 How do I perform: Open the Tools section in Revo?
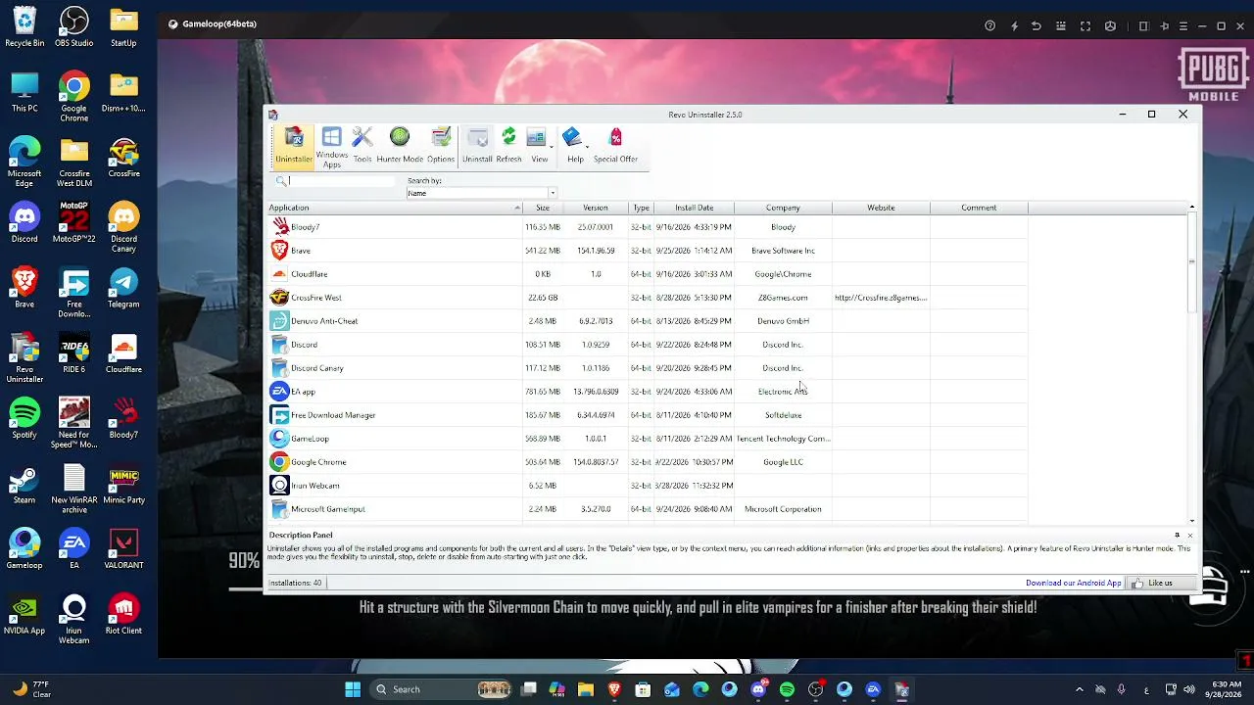tap(362, 146)
